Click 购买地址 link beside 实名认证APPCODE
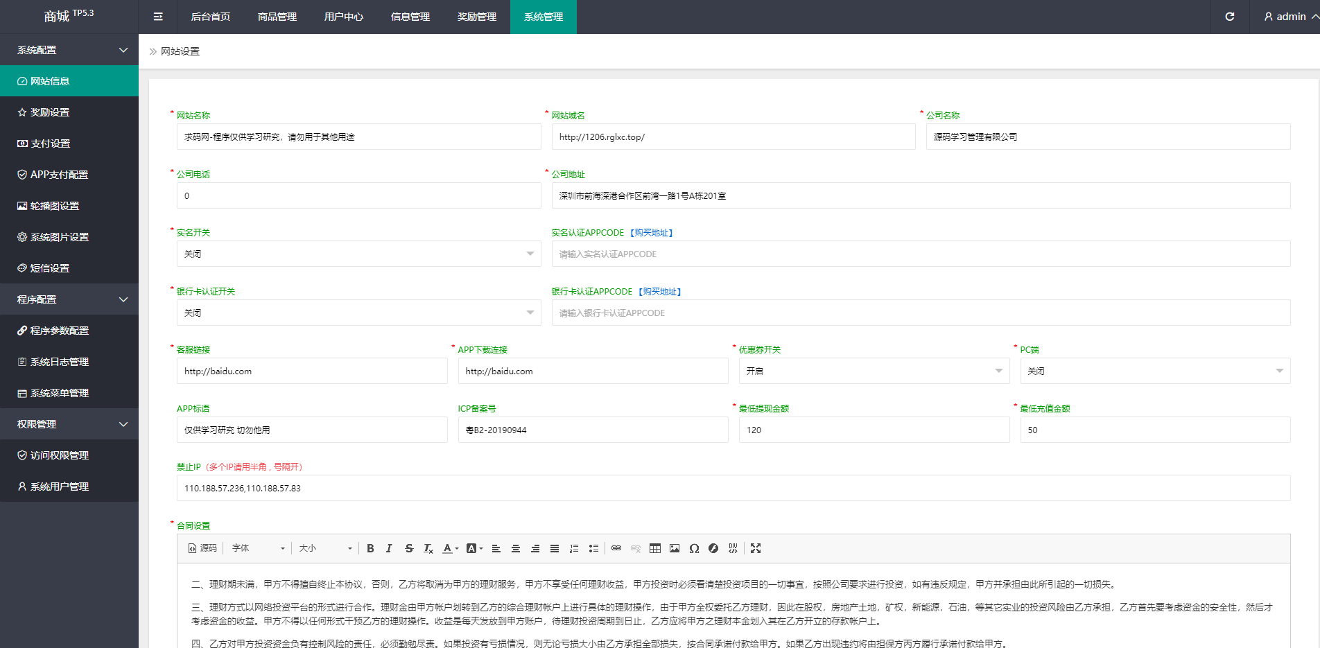This screenshot has height=648, width=1320. (652, 233)
